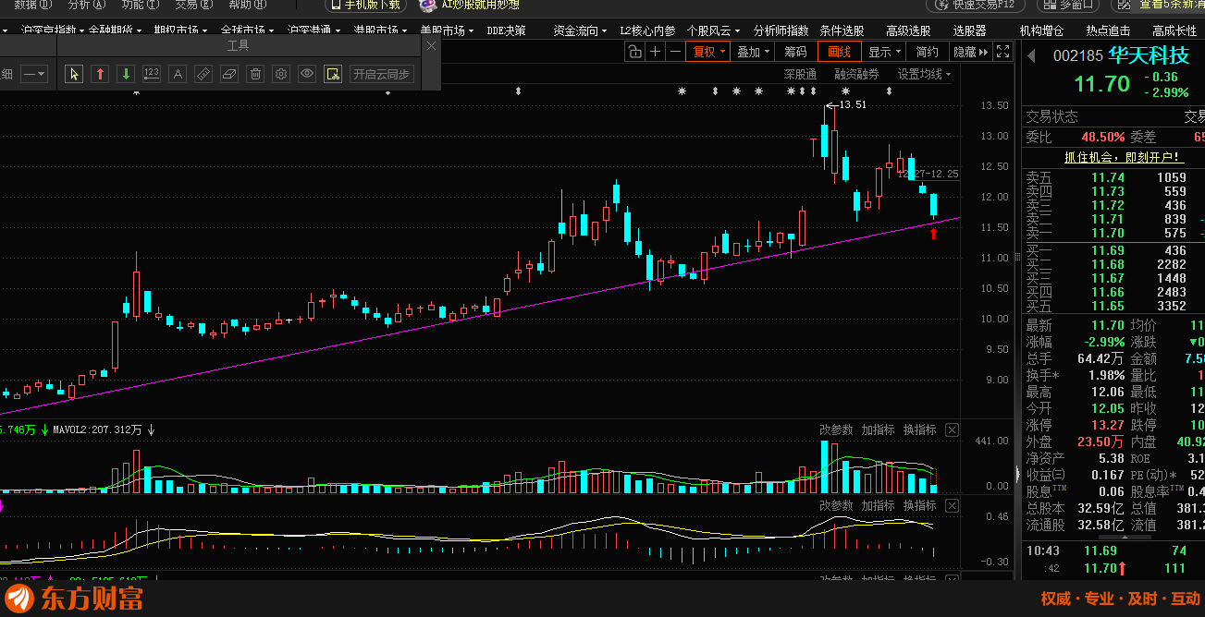
Task: Zoom in chart with plus icon
Action: (656, 52)
